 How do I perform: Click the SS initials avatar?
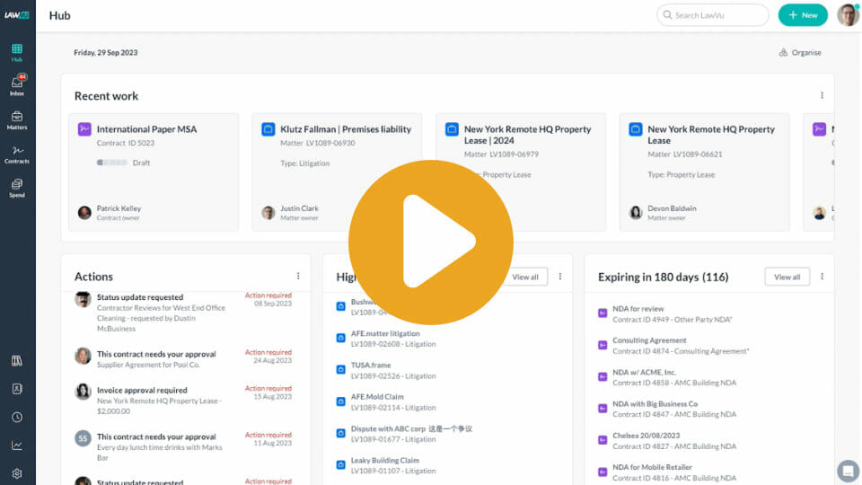(x=83, y=438)
